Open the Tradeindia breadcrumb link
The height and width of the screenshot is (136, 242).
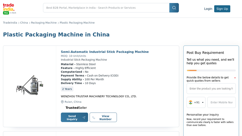pyautogui.click(x=10, y=23)
